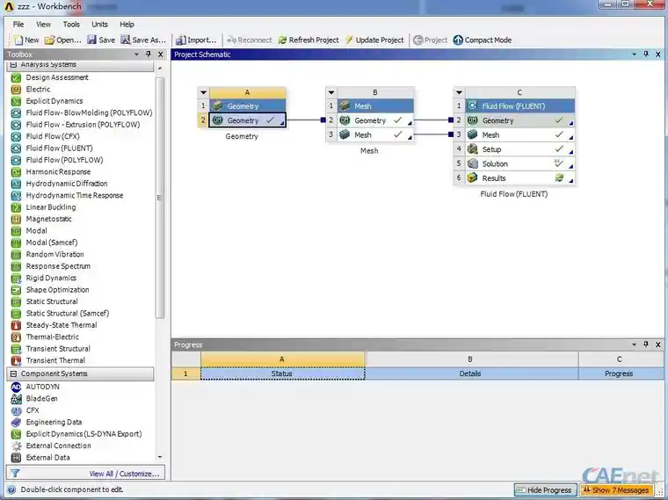Select Magnetostatic icon in Toolbox

point(16,220)
